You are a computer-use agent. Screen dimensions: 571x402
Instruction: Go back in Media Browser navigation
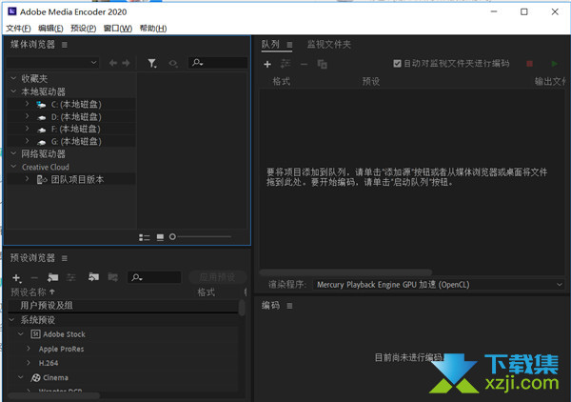click(113, 63)
